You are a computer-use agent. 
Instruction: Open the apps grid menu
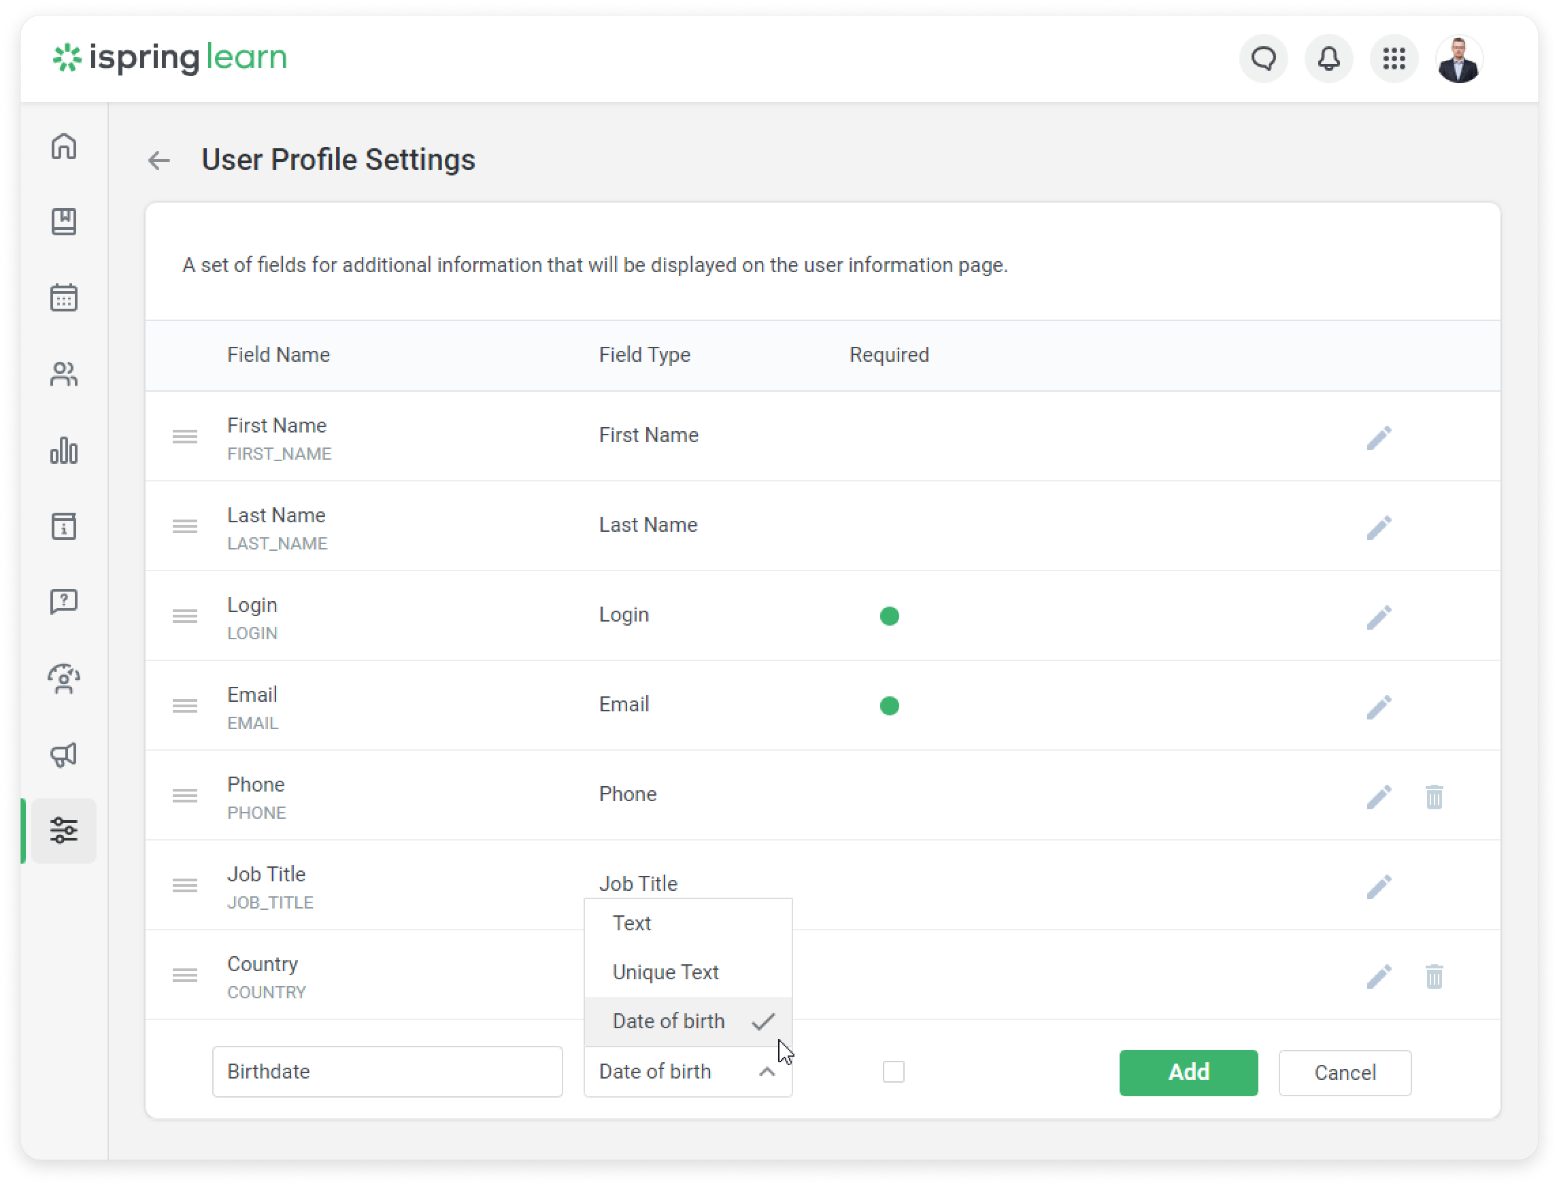[x=1393, y=58]
